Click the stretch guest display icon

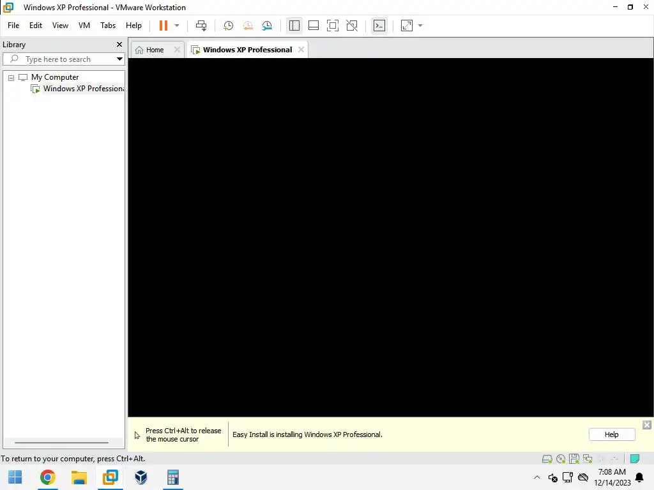407,26
